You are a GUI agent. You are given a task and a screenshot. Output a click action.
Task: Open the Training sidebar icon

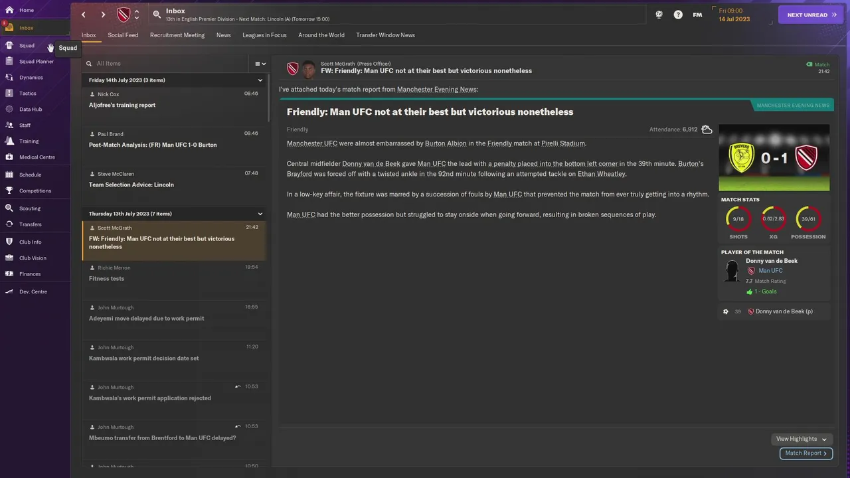[x=9, y=141]
